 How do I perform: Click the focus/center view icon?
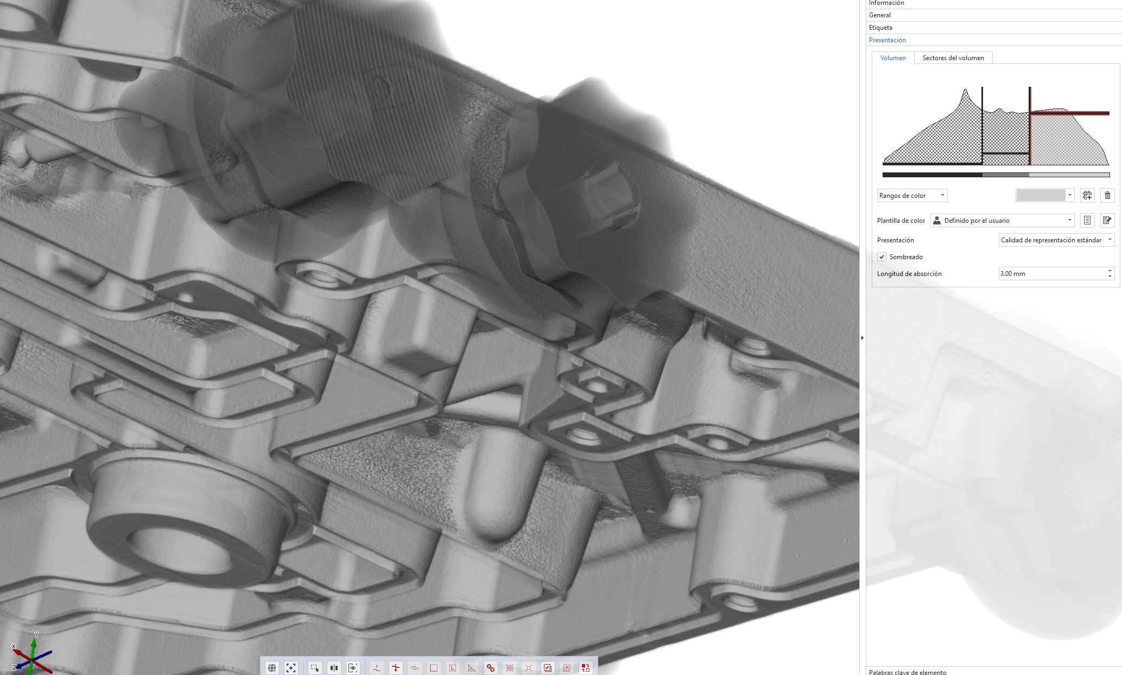tap(291, 668)
